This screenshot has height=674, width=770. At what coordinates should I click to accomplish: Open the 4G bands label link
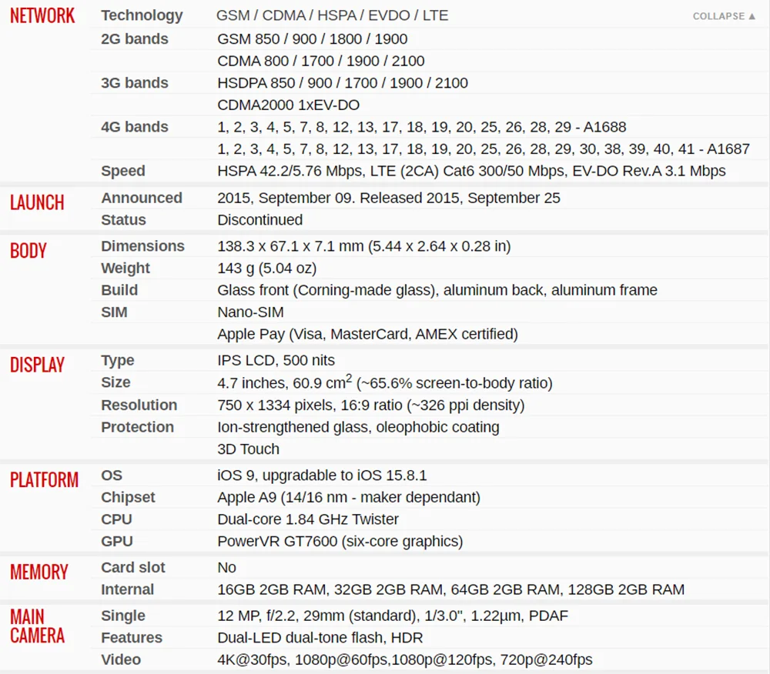(x=135, y=127)
